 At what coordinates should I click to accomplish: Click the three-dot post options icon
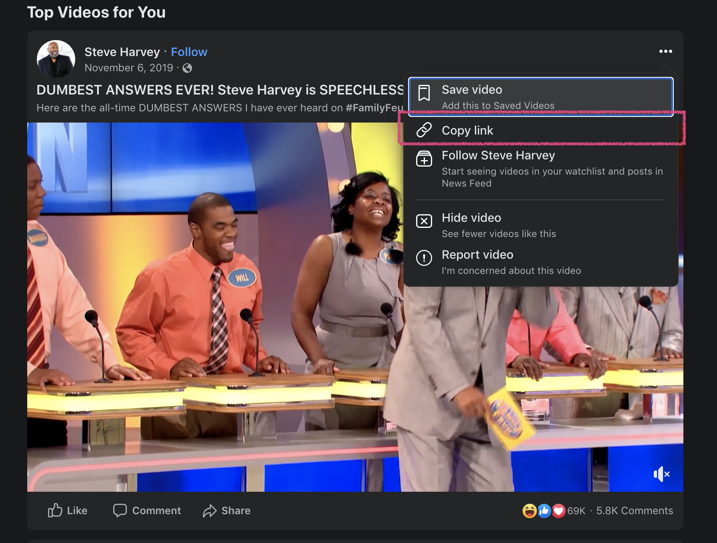pyautogui.click(x=665, y=51)
